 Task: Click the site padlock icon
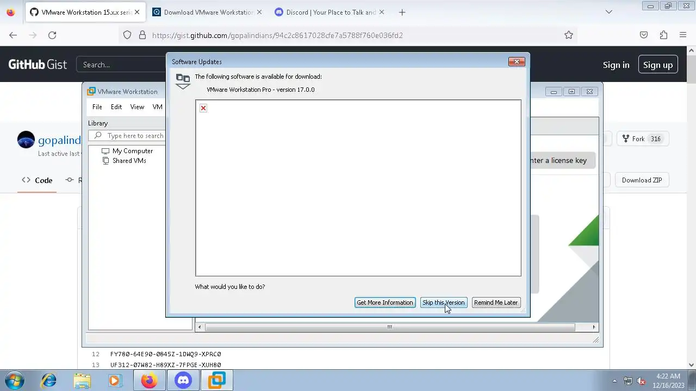142,35
